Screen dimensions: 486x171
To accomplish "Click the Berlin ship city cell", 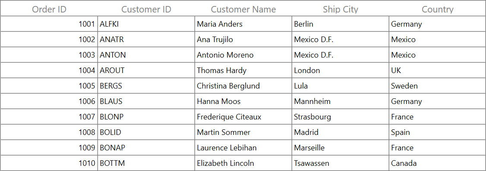I will [340, 24].
